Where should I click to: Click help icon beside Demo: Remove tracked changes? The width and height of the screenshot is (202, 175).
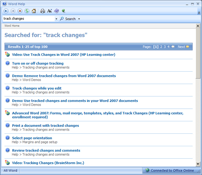tap(8, 76)
